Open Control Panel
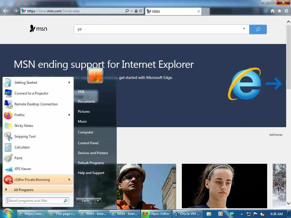The height and width of the screenshot is (218, 291). (x=88, y=143)
